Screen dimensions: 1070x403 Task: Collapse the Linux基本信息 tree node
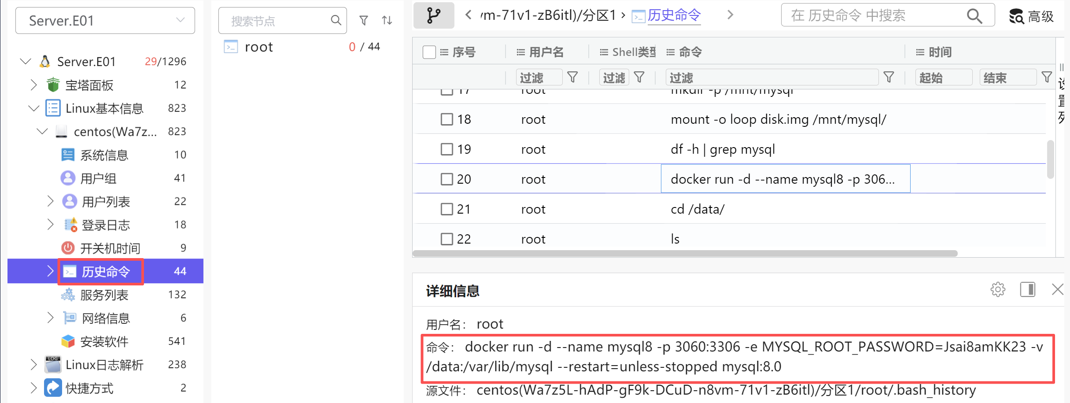pyautogui.click(x=33, y=108)
